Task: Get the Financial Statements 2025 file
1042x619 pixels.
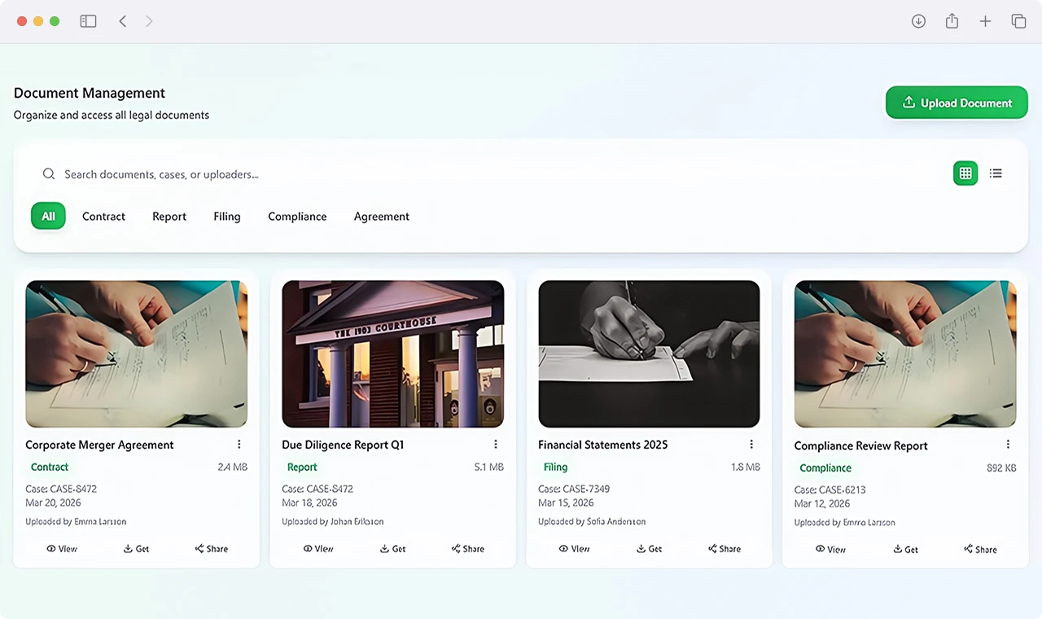Action: (649, 549)
